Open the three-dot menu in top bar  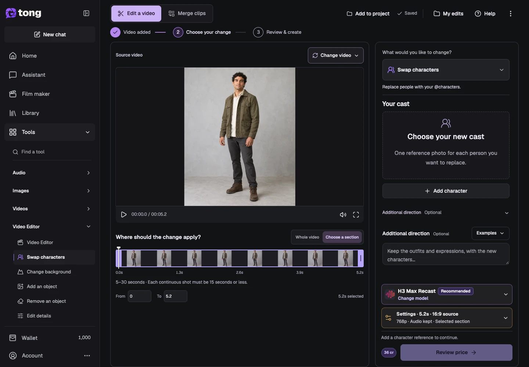[510, 14]
